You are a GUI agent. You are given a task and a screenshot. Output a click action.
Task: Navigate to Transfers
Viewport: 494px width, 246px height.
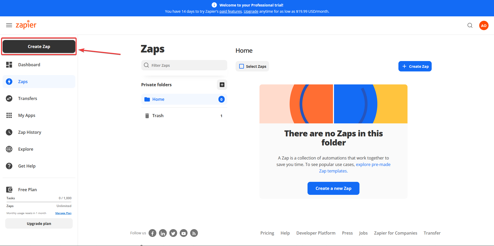(39, 98)
